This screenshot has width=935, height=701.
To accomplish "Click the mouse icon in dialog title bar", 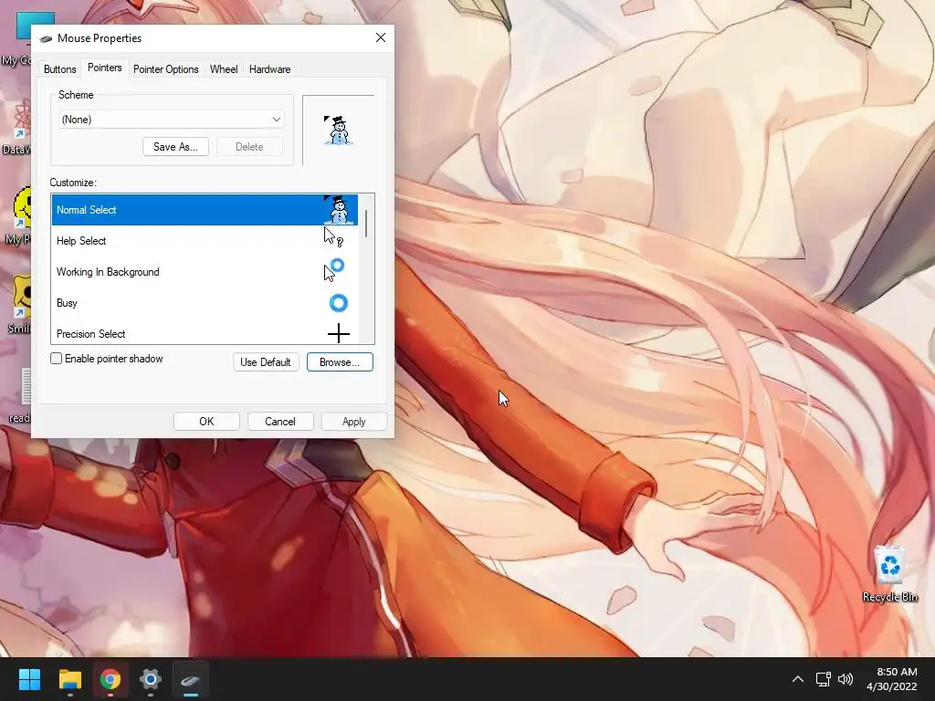I will pos(46,38).
